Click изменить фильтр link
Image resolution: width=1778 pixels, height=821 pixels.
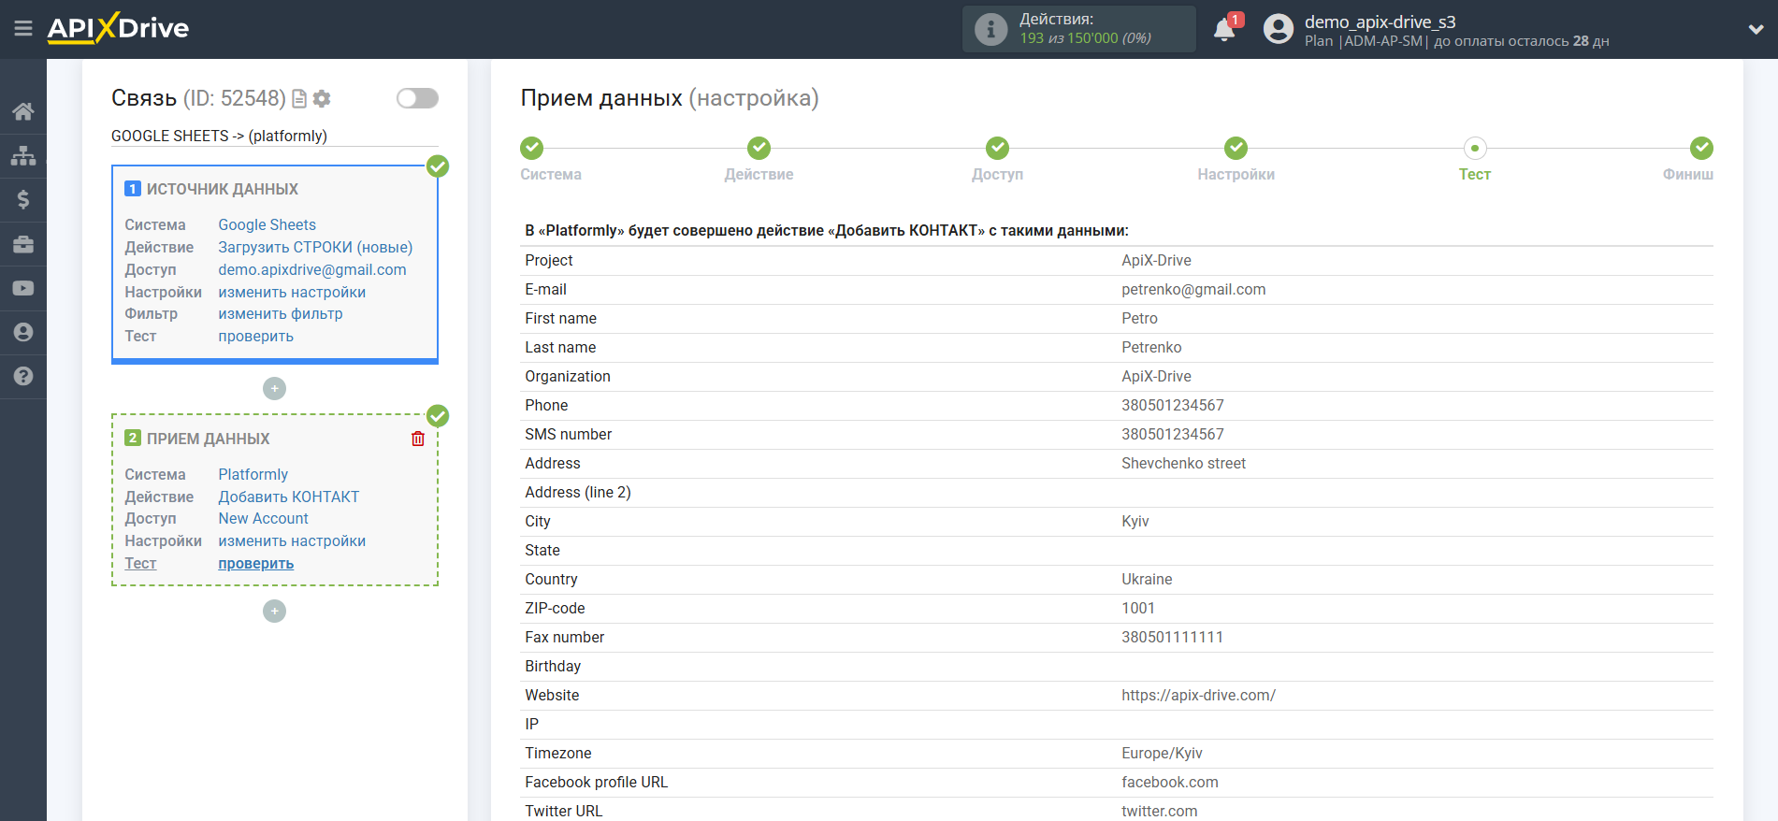pos(281,313)
